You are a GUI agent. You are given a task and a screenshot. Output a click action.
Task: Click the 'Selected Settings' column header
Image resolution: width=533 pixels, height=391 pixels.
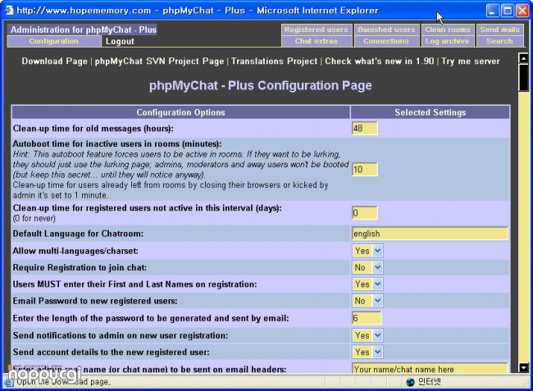coord(430,112)
